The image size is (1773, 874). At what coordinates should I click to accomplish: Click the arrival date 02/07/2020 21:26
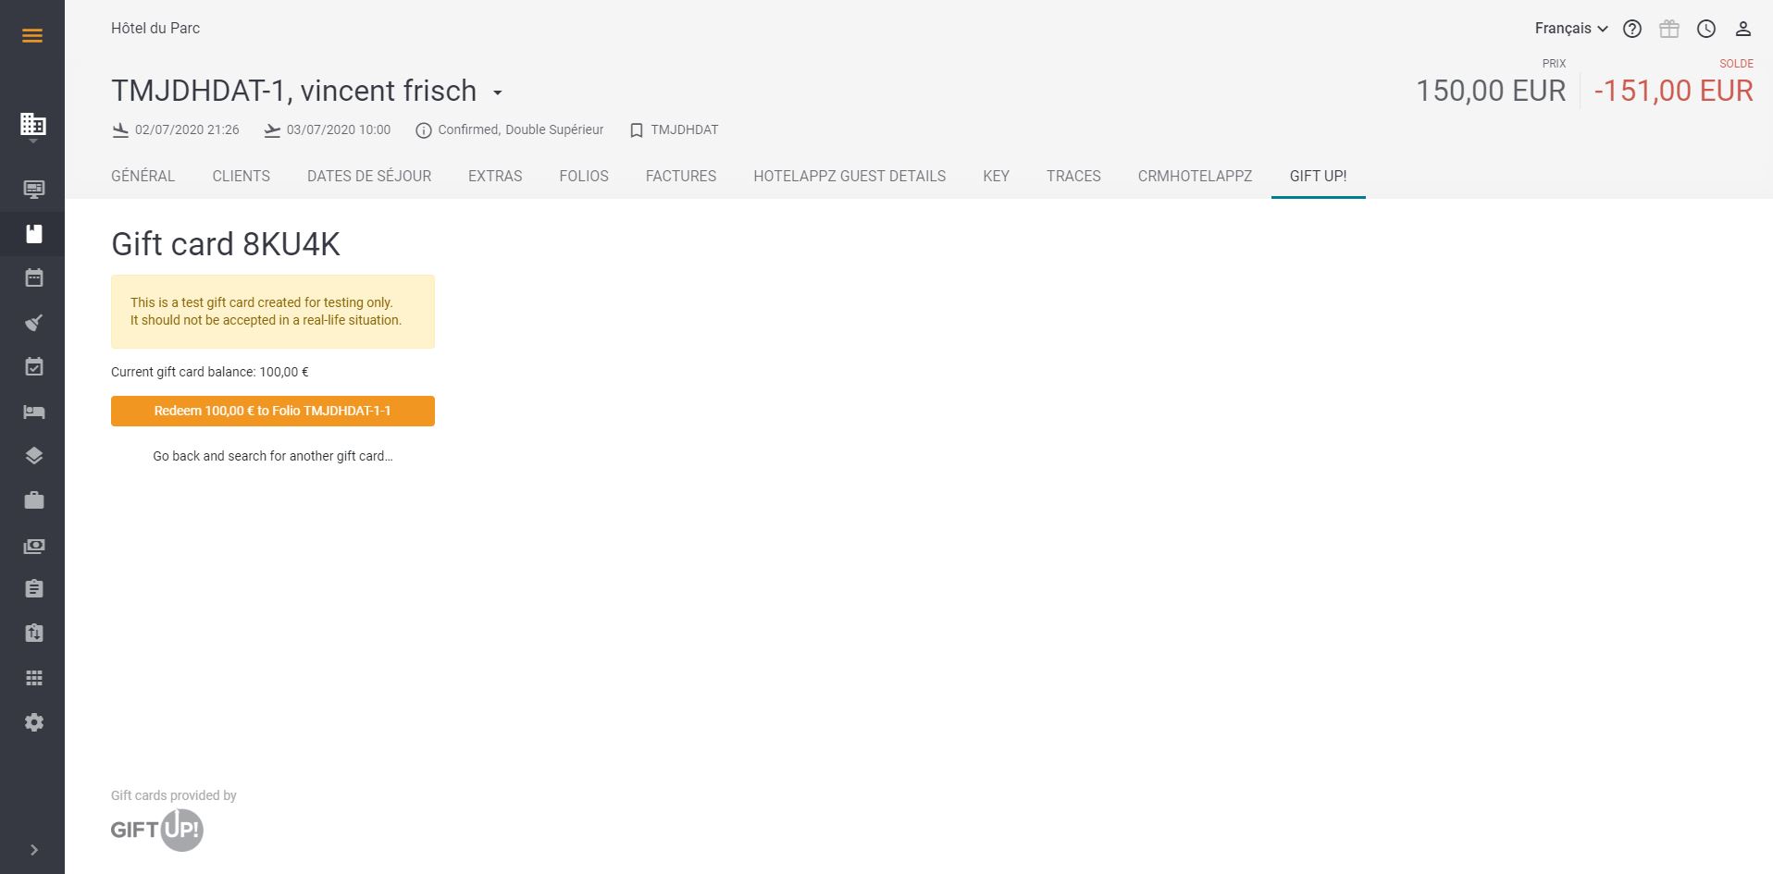[x=187, y=129]
